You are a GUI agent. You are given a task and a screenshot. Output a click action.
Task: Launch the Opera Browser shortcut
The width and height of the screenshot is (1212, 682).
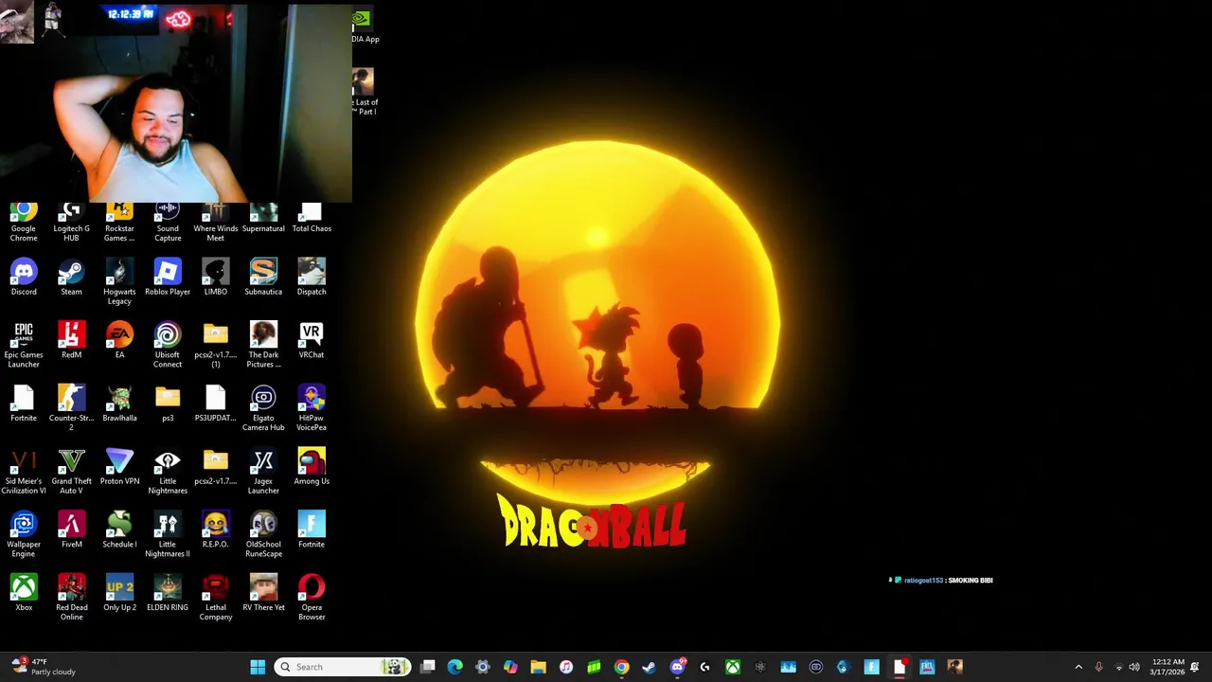312,598
